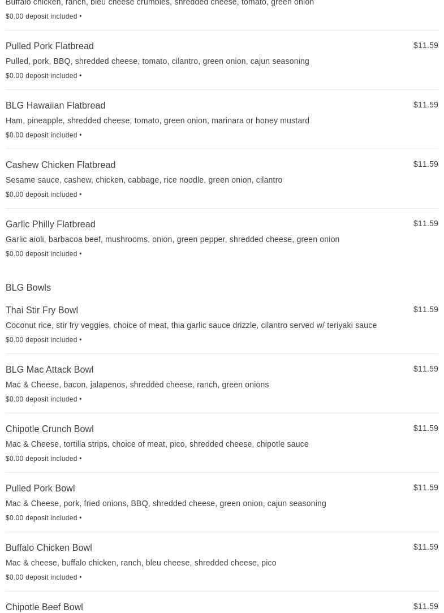Click the Thai Stir Fry Bowl price
The height and width of the screenshot is (613, 444).
(x=425, y=310)
